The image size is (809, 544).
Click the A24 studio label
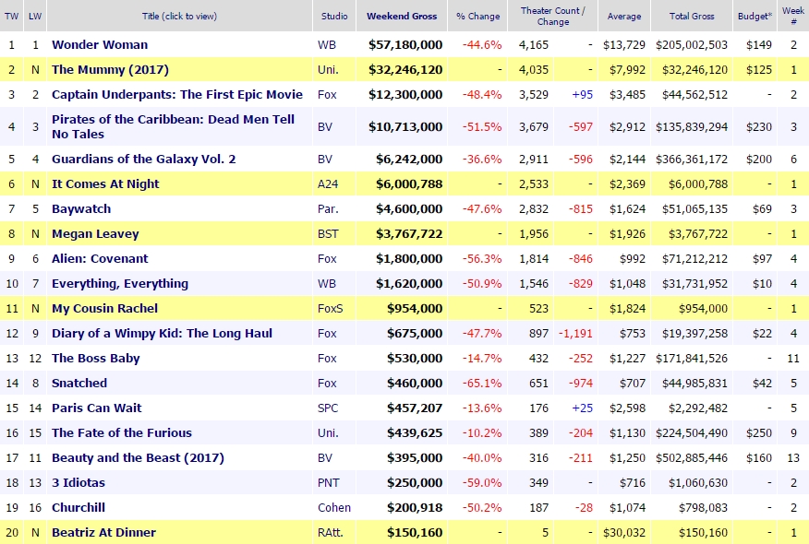tap(328, 183)
